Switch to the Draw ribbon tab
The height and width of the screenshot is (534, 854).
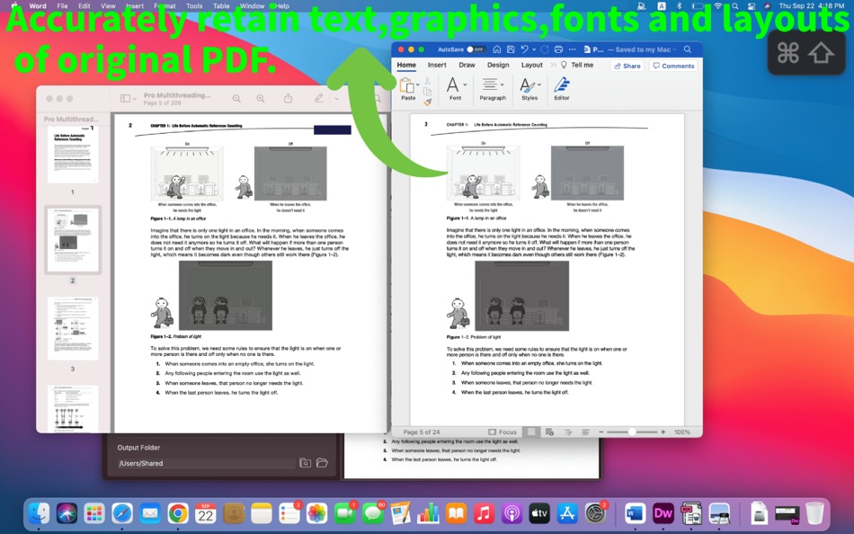[467, 65]
